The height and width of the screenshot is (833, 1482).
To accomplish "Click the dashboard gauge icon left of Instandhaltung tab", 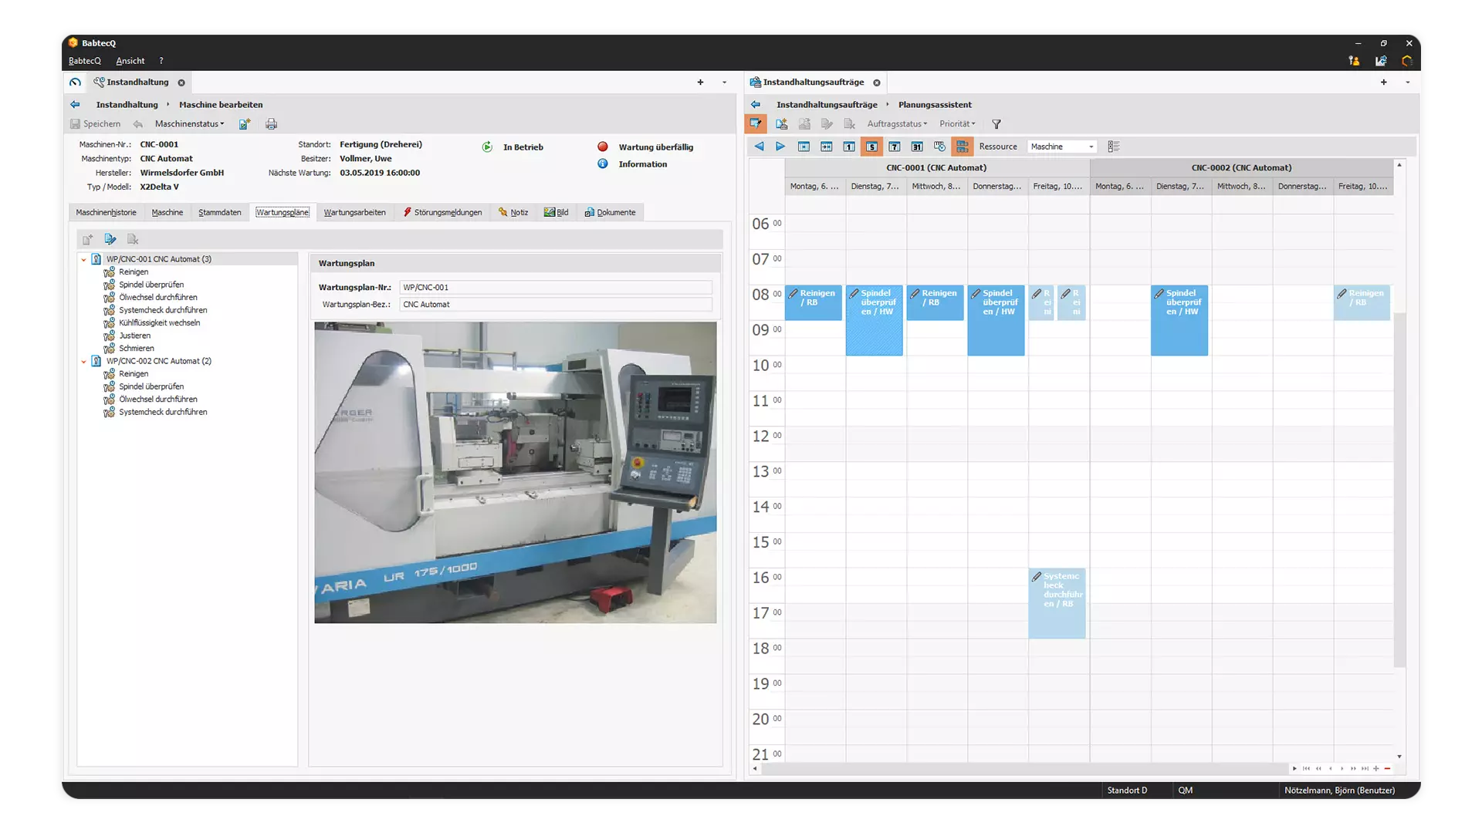I will pyautogui.click(x=75, y=82).
